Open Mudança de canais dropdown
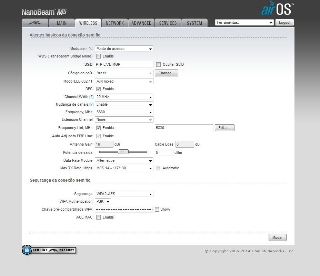The width and height of the screenshot is (320, 276). tap(124, 104)
